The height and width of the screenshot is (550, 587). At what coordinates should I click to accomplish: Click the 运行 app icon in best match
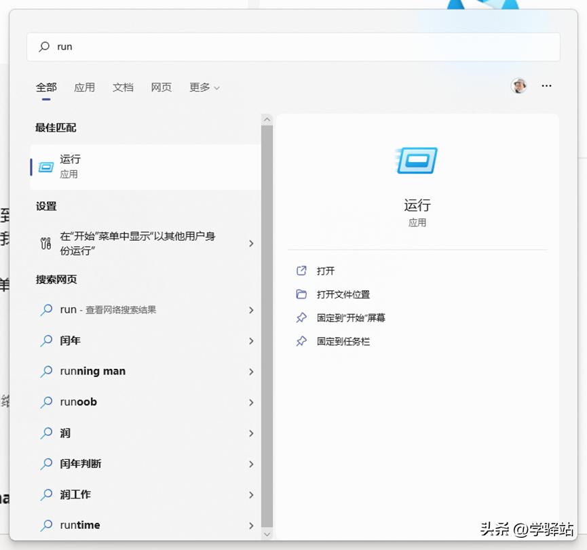[x=45, y=166]
